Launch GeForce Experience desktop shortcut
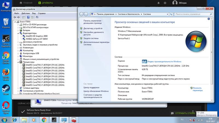 [x=6, y=41]
